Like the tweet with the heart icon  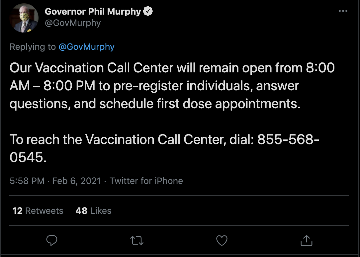click(222, 240)
